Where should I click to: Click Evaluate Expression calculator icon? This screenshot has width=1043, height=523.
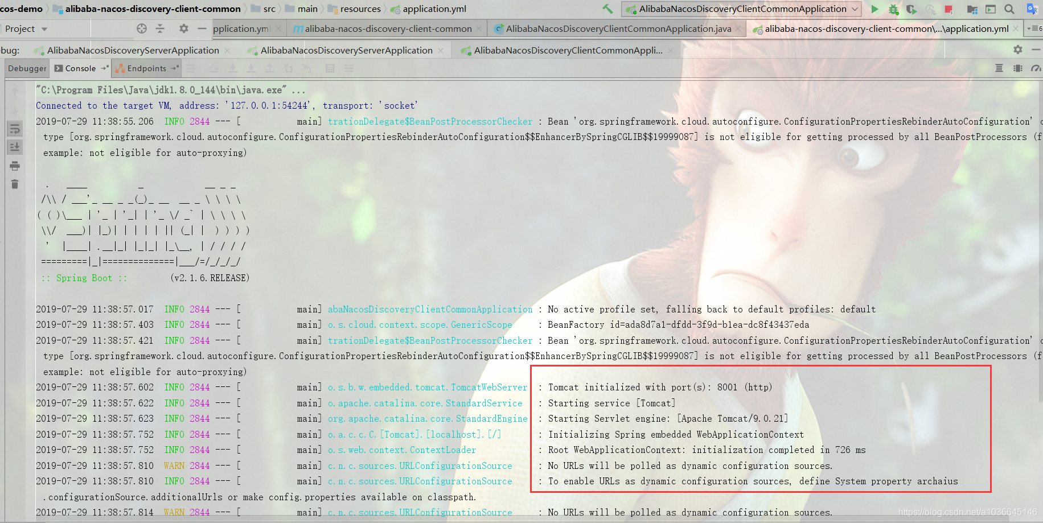point(330,68)
